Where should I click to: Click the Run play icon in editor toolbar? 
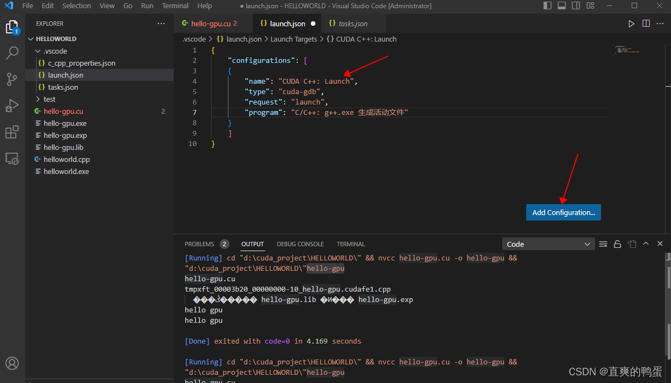tap(631, 24)
